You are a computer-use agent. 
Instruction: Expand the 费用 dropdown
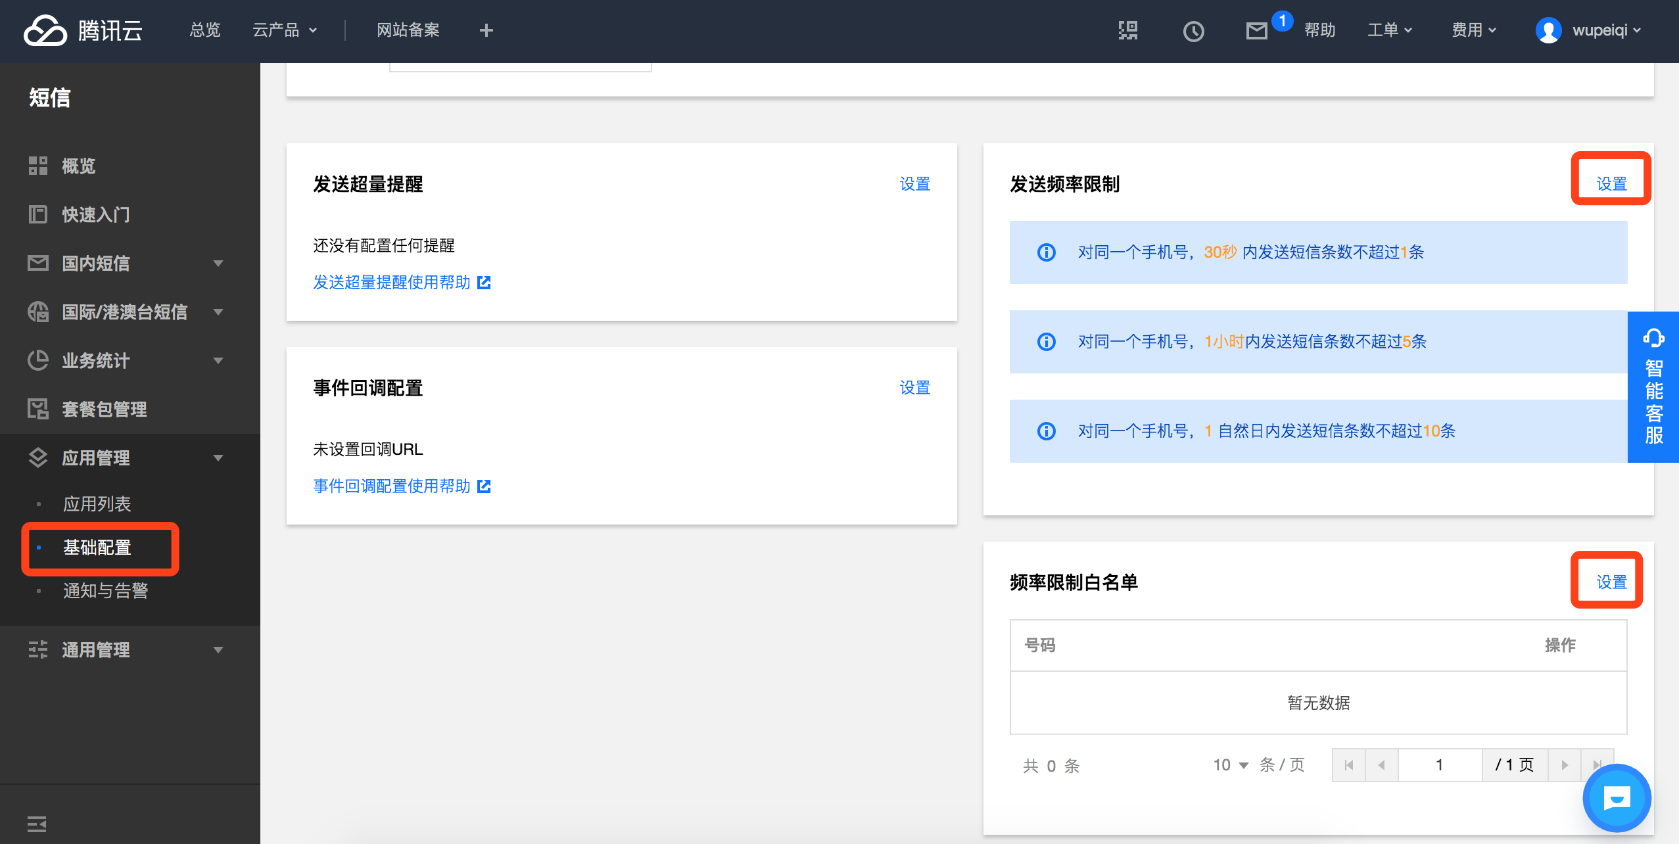[1474, 30]
